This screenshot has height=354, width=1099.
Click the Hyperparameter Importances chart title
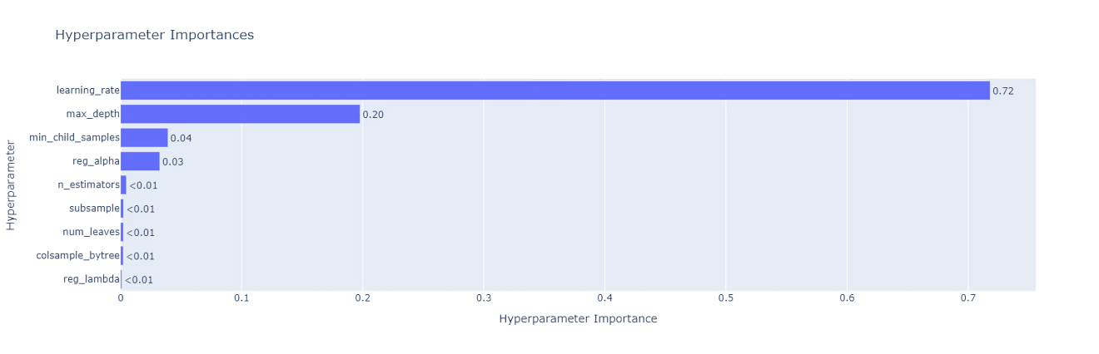(x=154, y=35)
